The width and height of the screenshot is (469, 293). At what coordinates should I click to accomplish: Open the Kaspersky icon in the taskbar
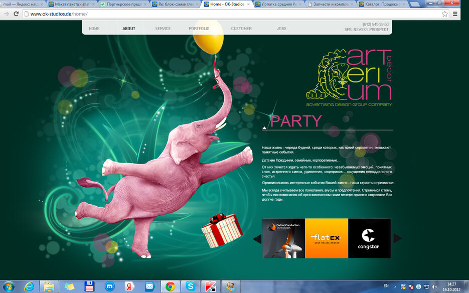[211, 286]
